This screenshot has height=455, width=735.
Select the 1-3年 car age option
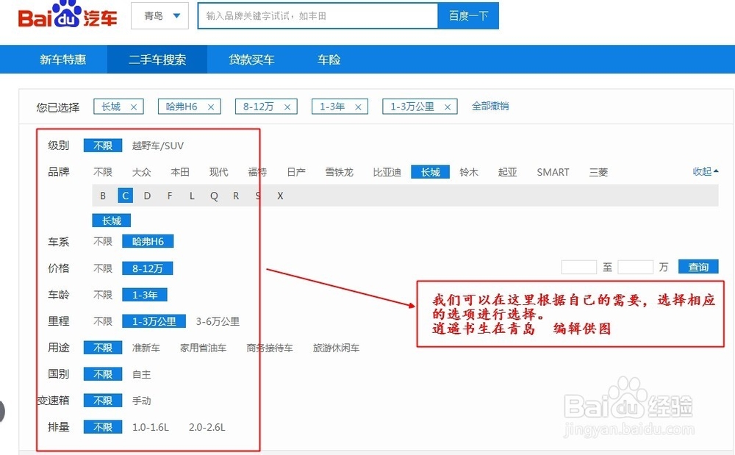click(x=144, y=295)
